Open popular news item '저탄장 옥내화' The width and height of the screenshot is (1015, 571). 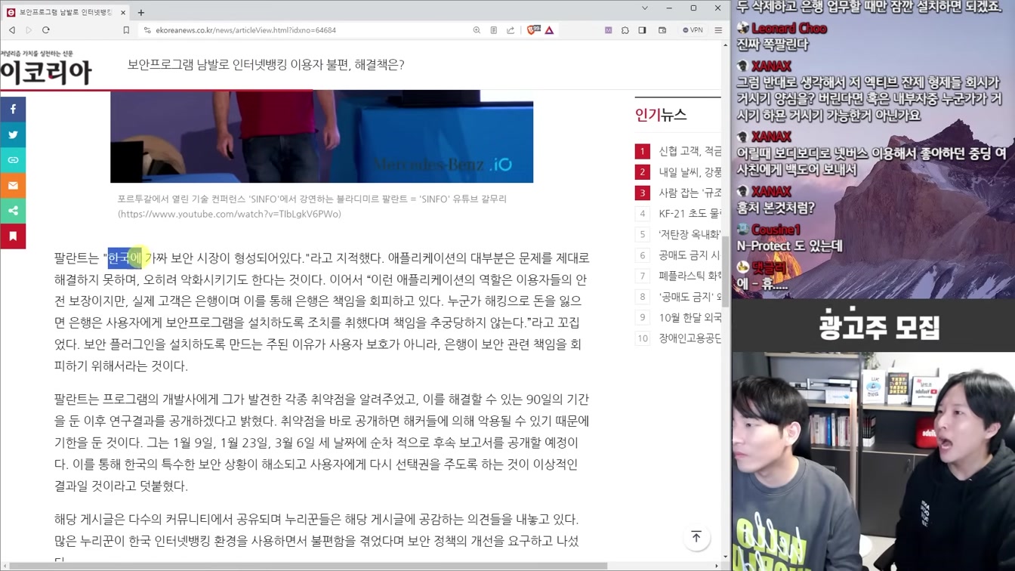point(690,234)
